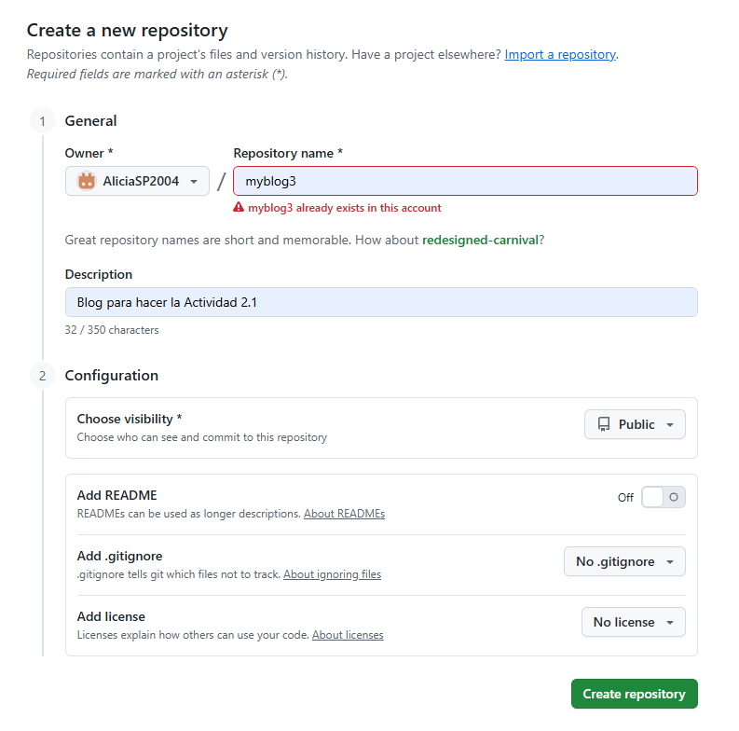739x731 pixels.
Task: Click into the Description text field
Action: [380, 302]
